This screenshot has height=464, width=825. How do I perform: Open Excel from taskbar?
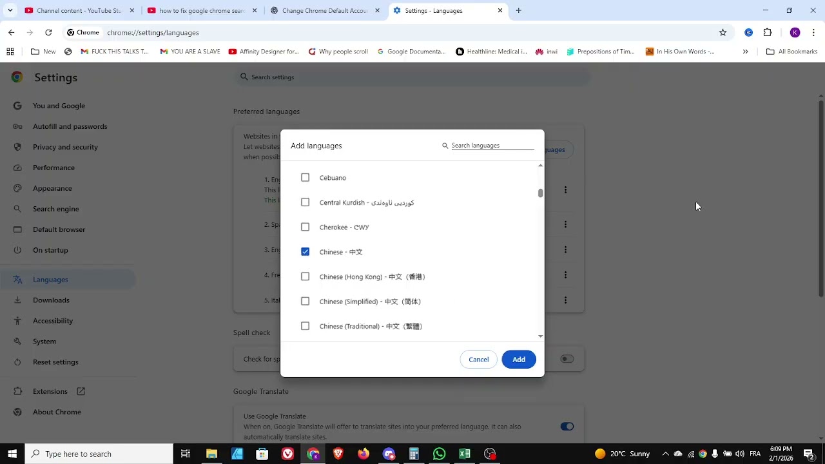465,454
